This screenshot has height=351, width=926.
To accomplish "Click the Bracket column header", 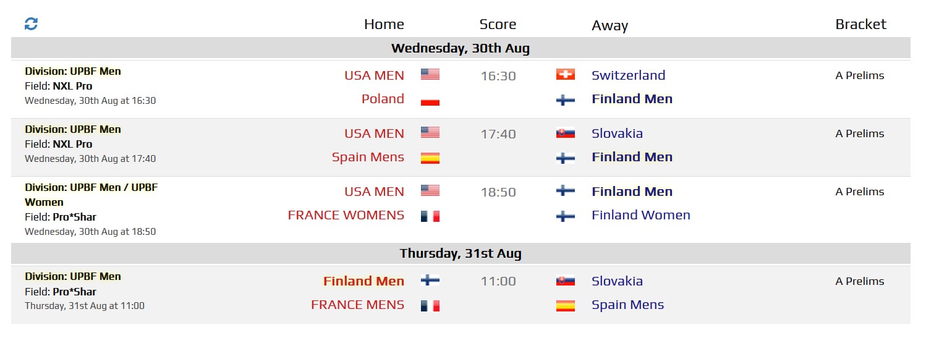I will [x=860, y=24].
